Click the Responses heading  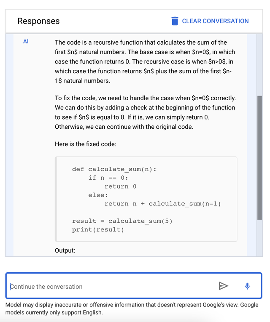click(38, 21)
